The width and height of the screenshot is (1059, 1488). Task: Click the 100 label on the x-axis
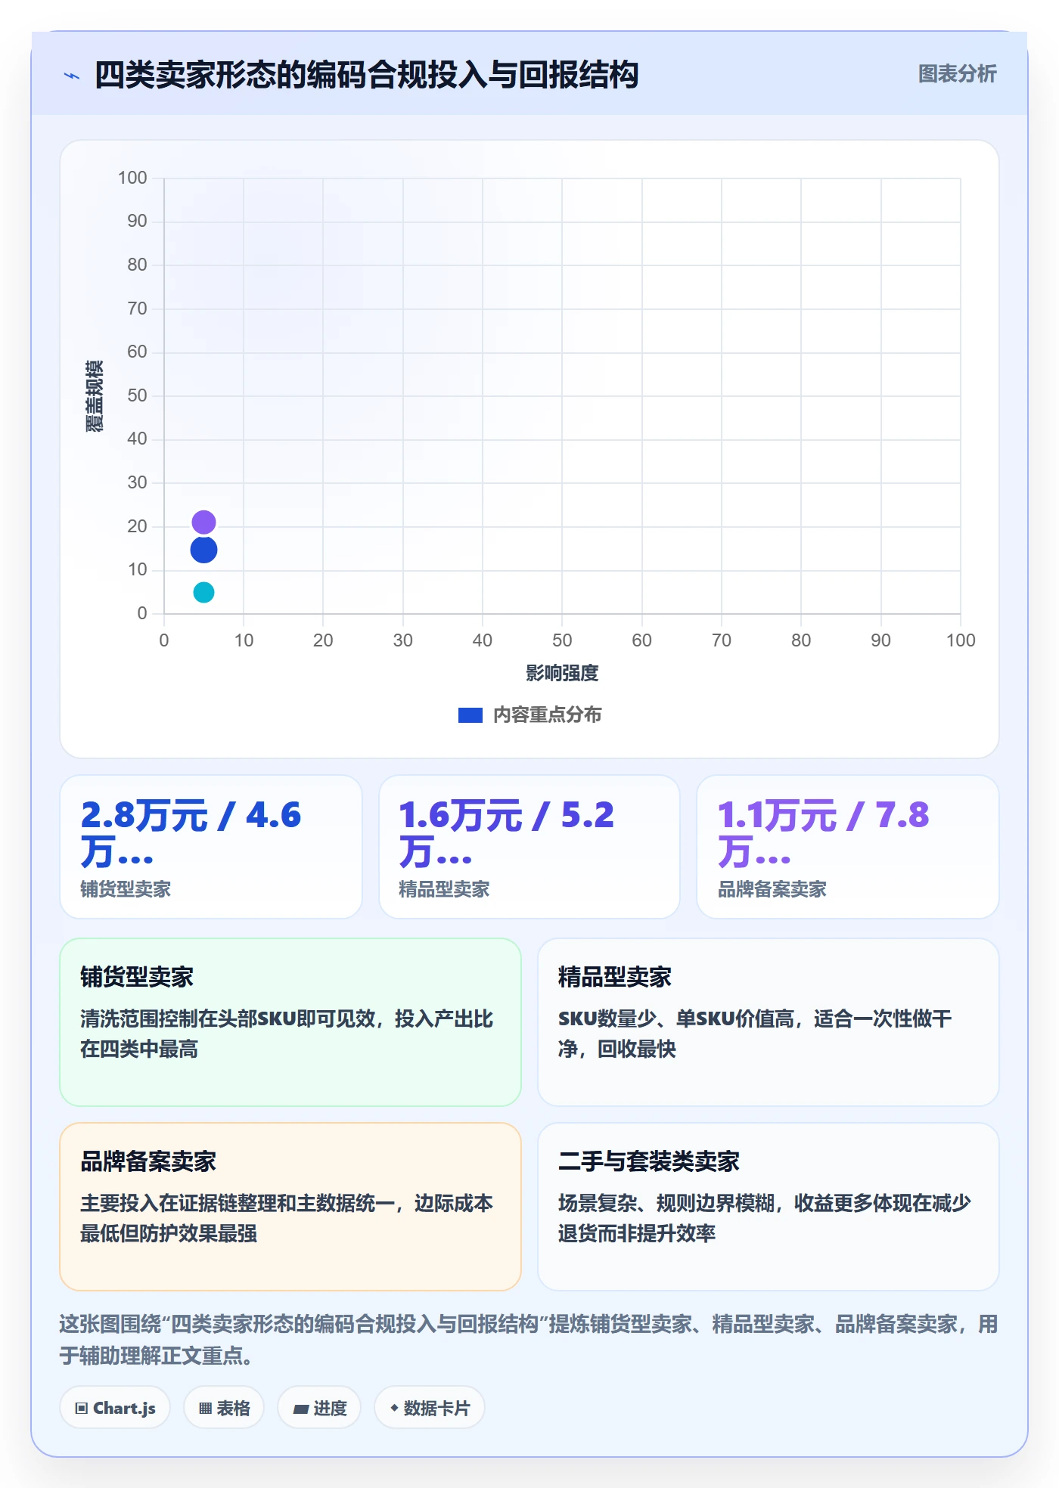point(961,640)
